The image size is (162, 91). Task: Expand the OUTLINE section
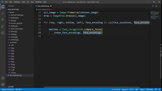click(x=11, y=87)
